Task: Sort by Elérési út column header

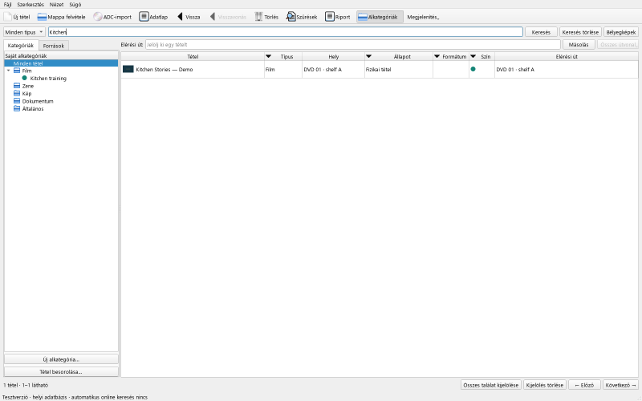Action: coord(567,56)
